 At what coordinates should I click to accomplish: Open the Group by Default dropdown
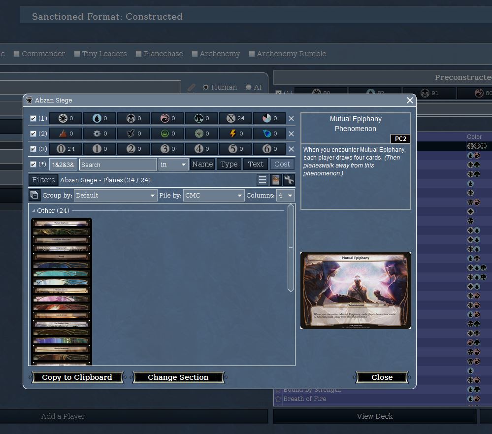[115, 196]
